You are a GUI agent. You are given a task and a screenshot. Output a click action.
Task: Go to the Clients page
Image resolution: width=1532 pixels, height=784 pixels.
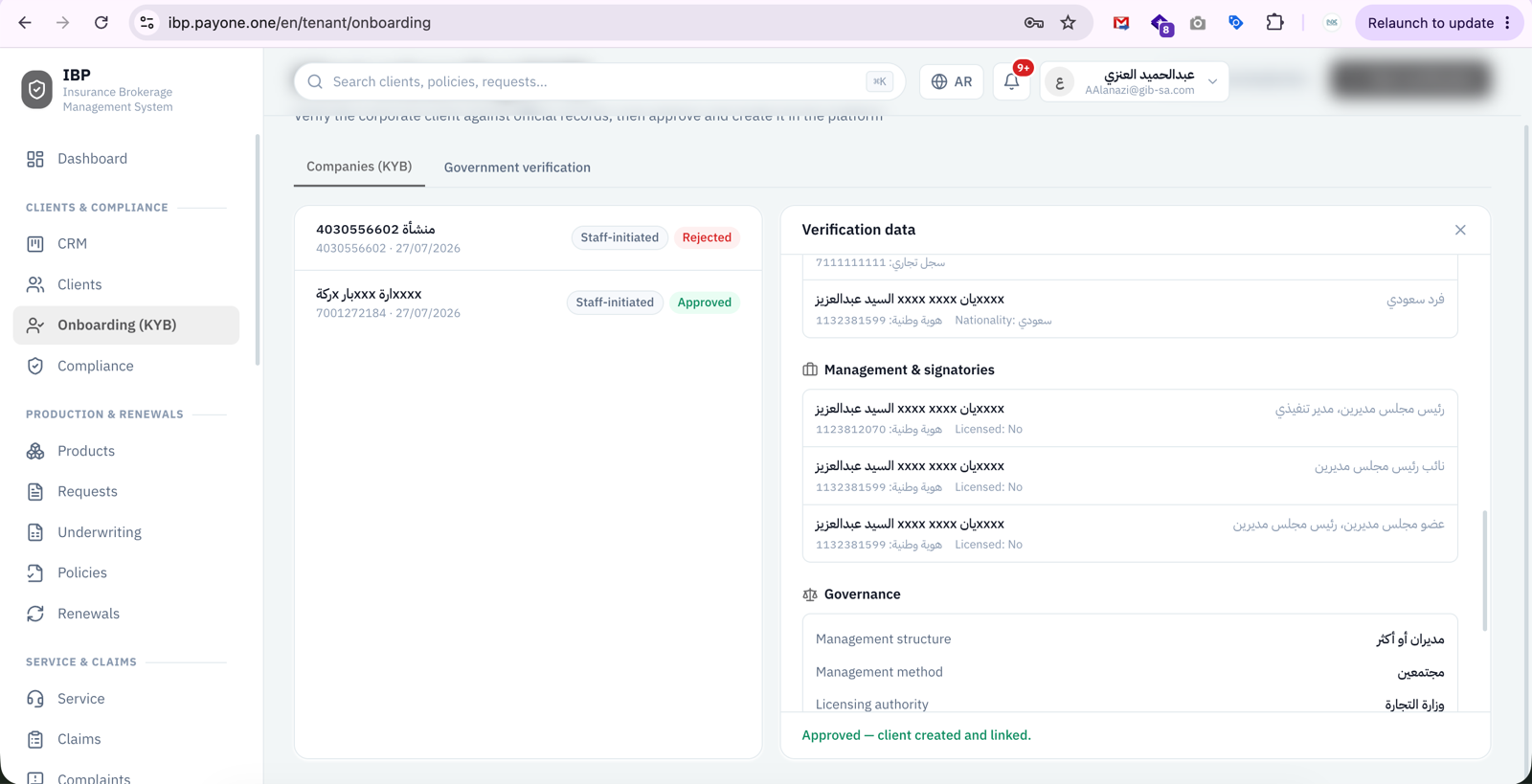click(126, 284)
